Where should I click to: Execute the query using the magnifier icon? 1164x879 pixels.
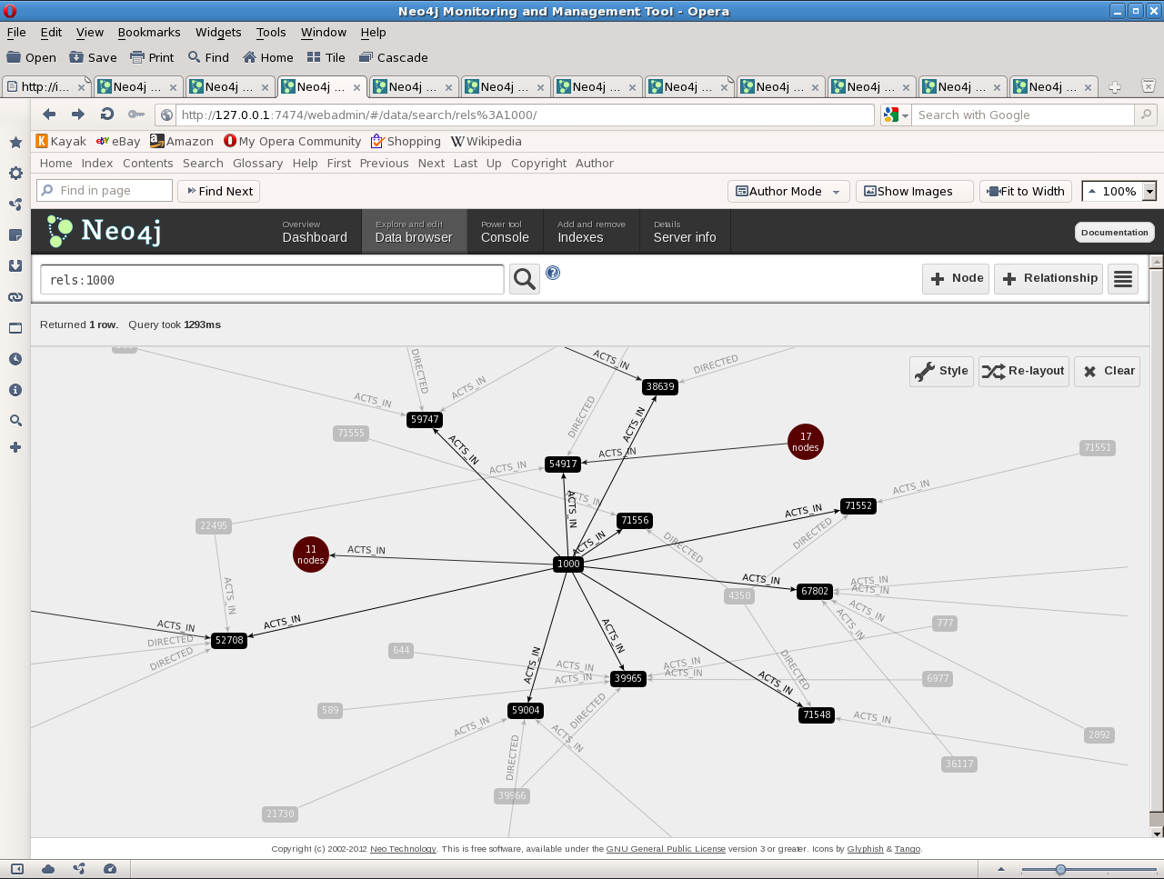524,279
